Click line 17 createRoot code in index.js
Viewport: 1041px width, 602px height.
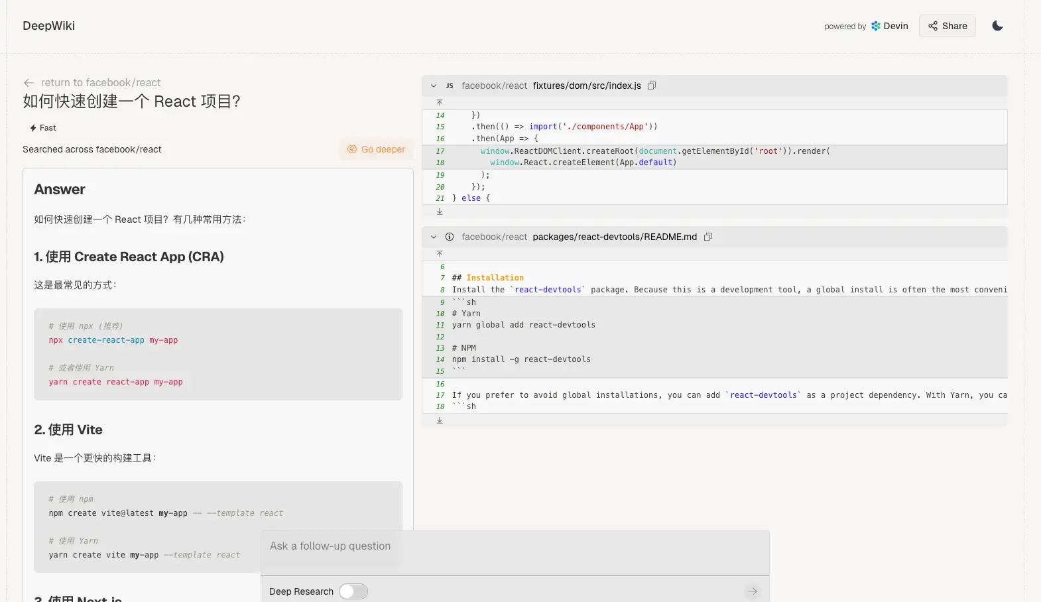[655, 151]
